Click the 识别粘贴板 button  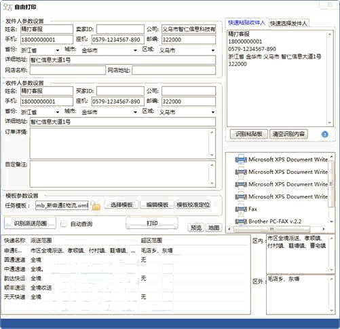click(249, 134)
